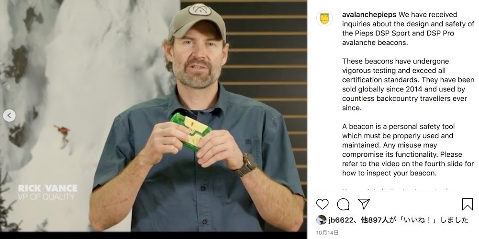Click the cap logo in the video frame
The height and width of the screenshot is (239, 479).
(x=200, y=9)
